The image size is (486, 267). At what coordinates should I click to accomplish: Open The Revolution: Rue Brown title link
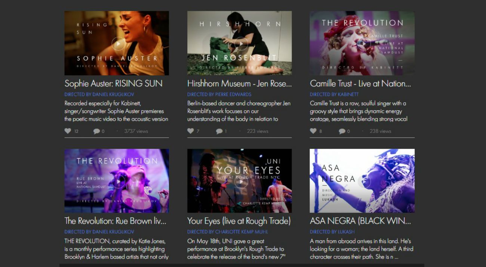(x=115, y=221)
